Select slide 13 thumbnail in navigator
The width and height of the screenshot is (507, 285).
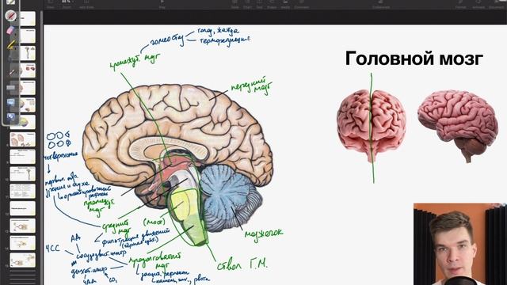click(23, 226)
